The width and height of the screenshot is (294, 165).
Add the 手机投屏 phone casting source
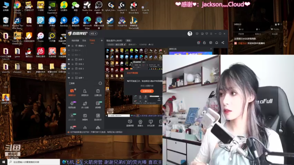(x=151, y=123)
